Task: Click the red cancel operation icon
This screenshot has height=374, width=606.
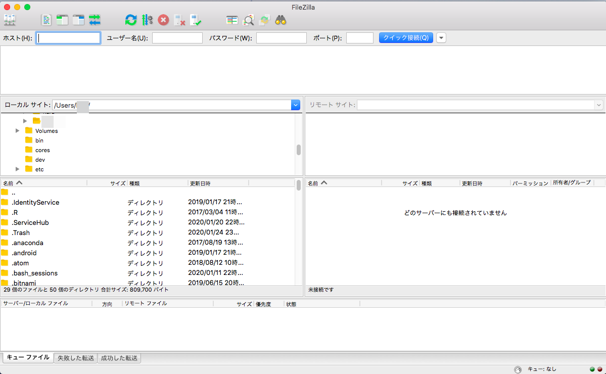Action: 163,20
